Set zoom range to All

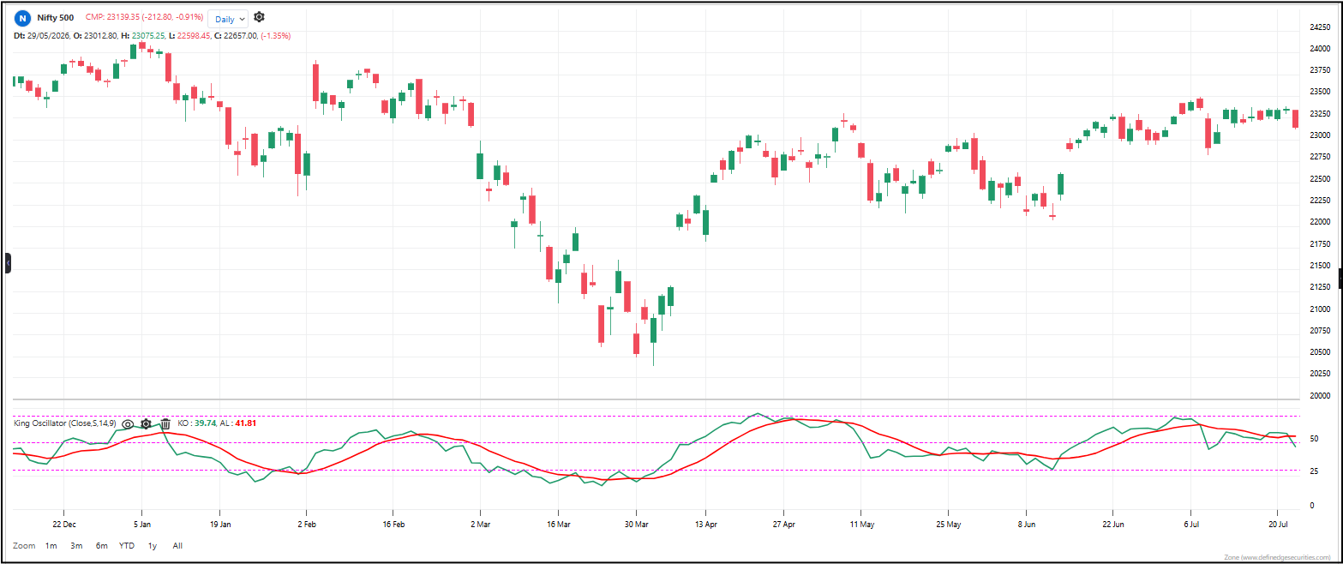click(x=177, y=545)
